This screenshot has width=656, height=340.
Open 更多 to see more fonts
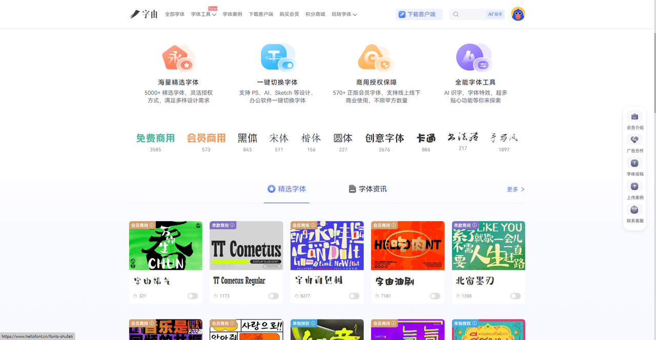[515, 189]
